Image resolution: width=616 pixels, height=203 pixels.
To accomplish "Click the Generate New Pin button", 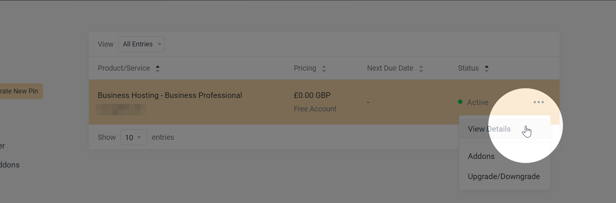I will tap(21, 91).
